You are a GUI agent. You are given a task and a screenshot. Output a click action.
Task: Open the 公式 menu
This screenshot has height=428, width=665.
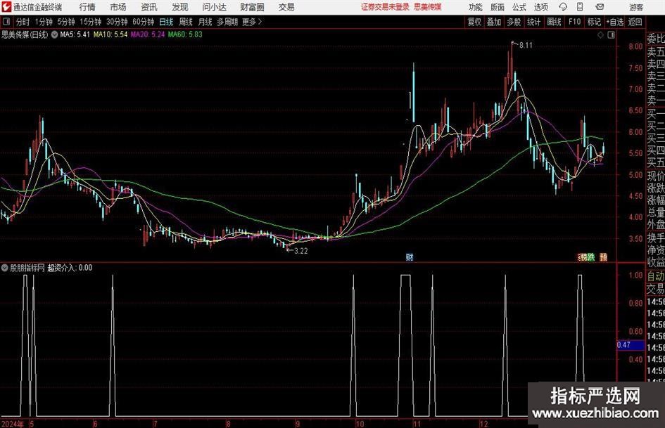[519, 7]
